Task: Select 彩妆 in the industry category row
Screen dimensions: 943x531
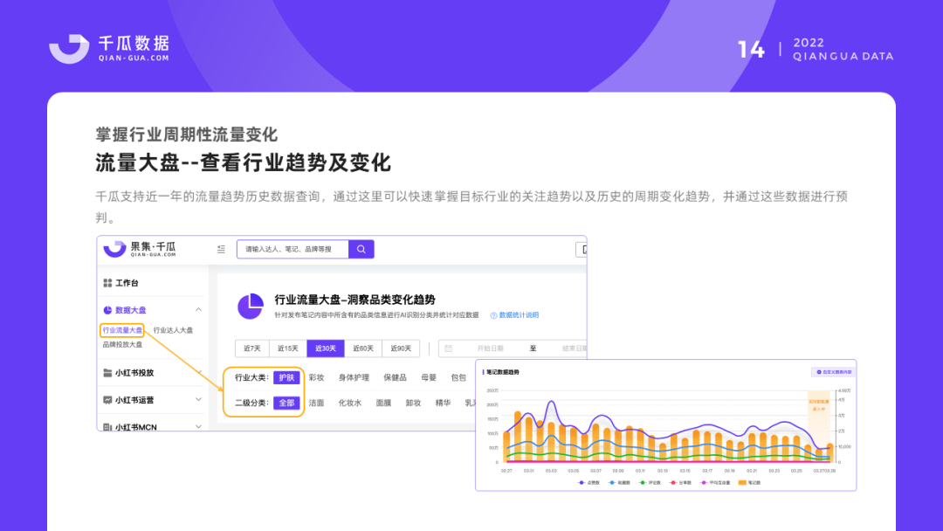Action: pos(315,377)
